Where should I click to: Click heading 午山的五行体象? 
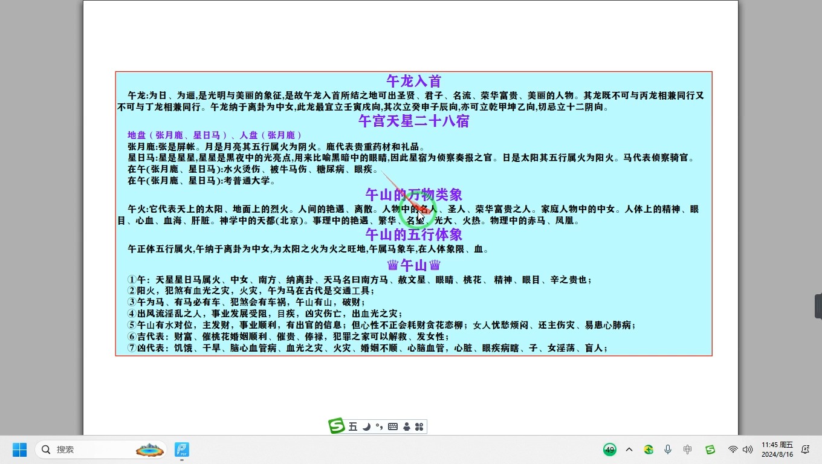point(414,234)
